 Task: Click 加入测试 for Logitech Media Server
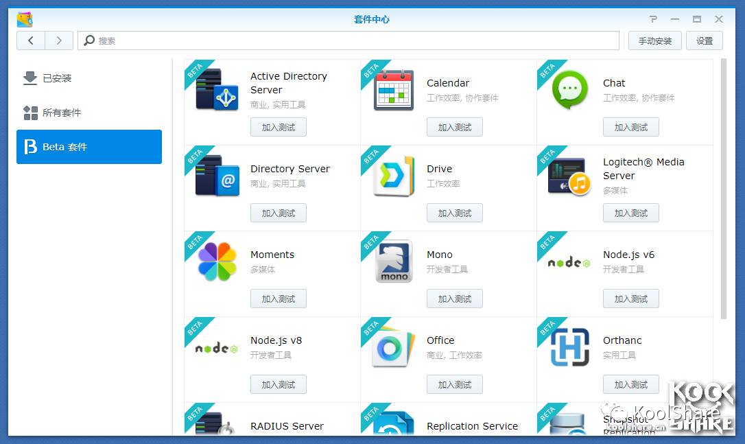(x=631, y=213)
